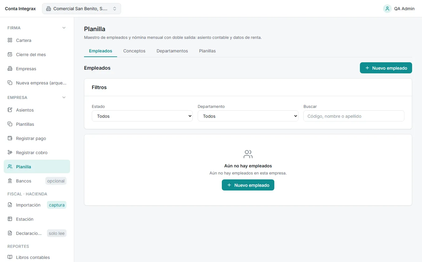
Task: Click the Declaraciones document icon
Action: 10,233
